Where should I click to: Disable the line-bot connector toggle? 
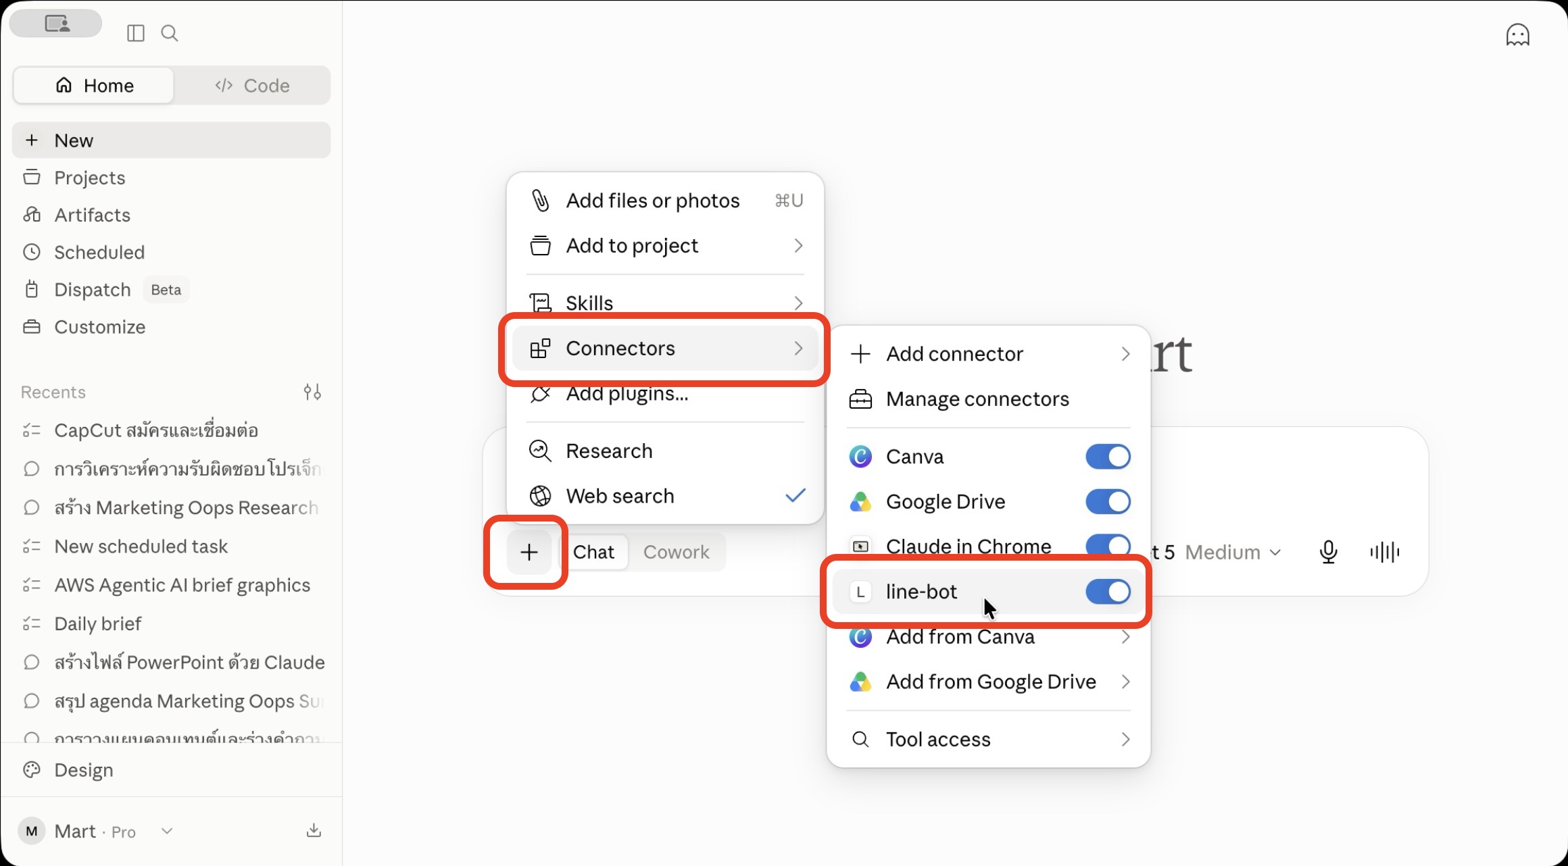click(x=1108, y=592)
